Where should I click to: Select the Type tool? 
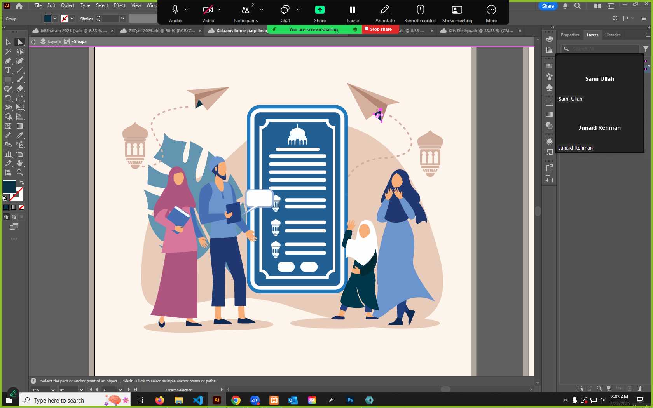pos(8,70)
